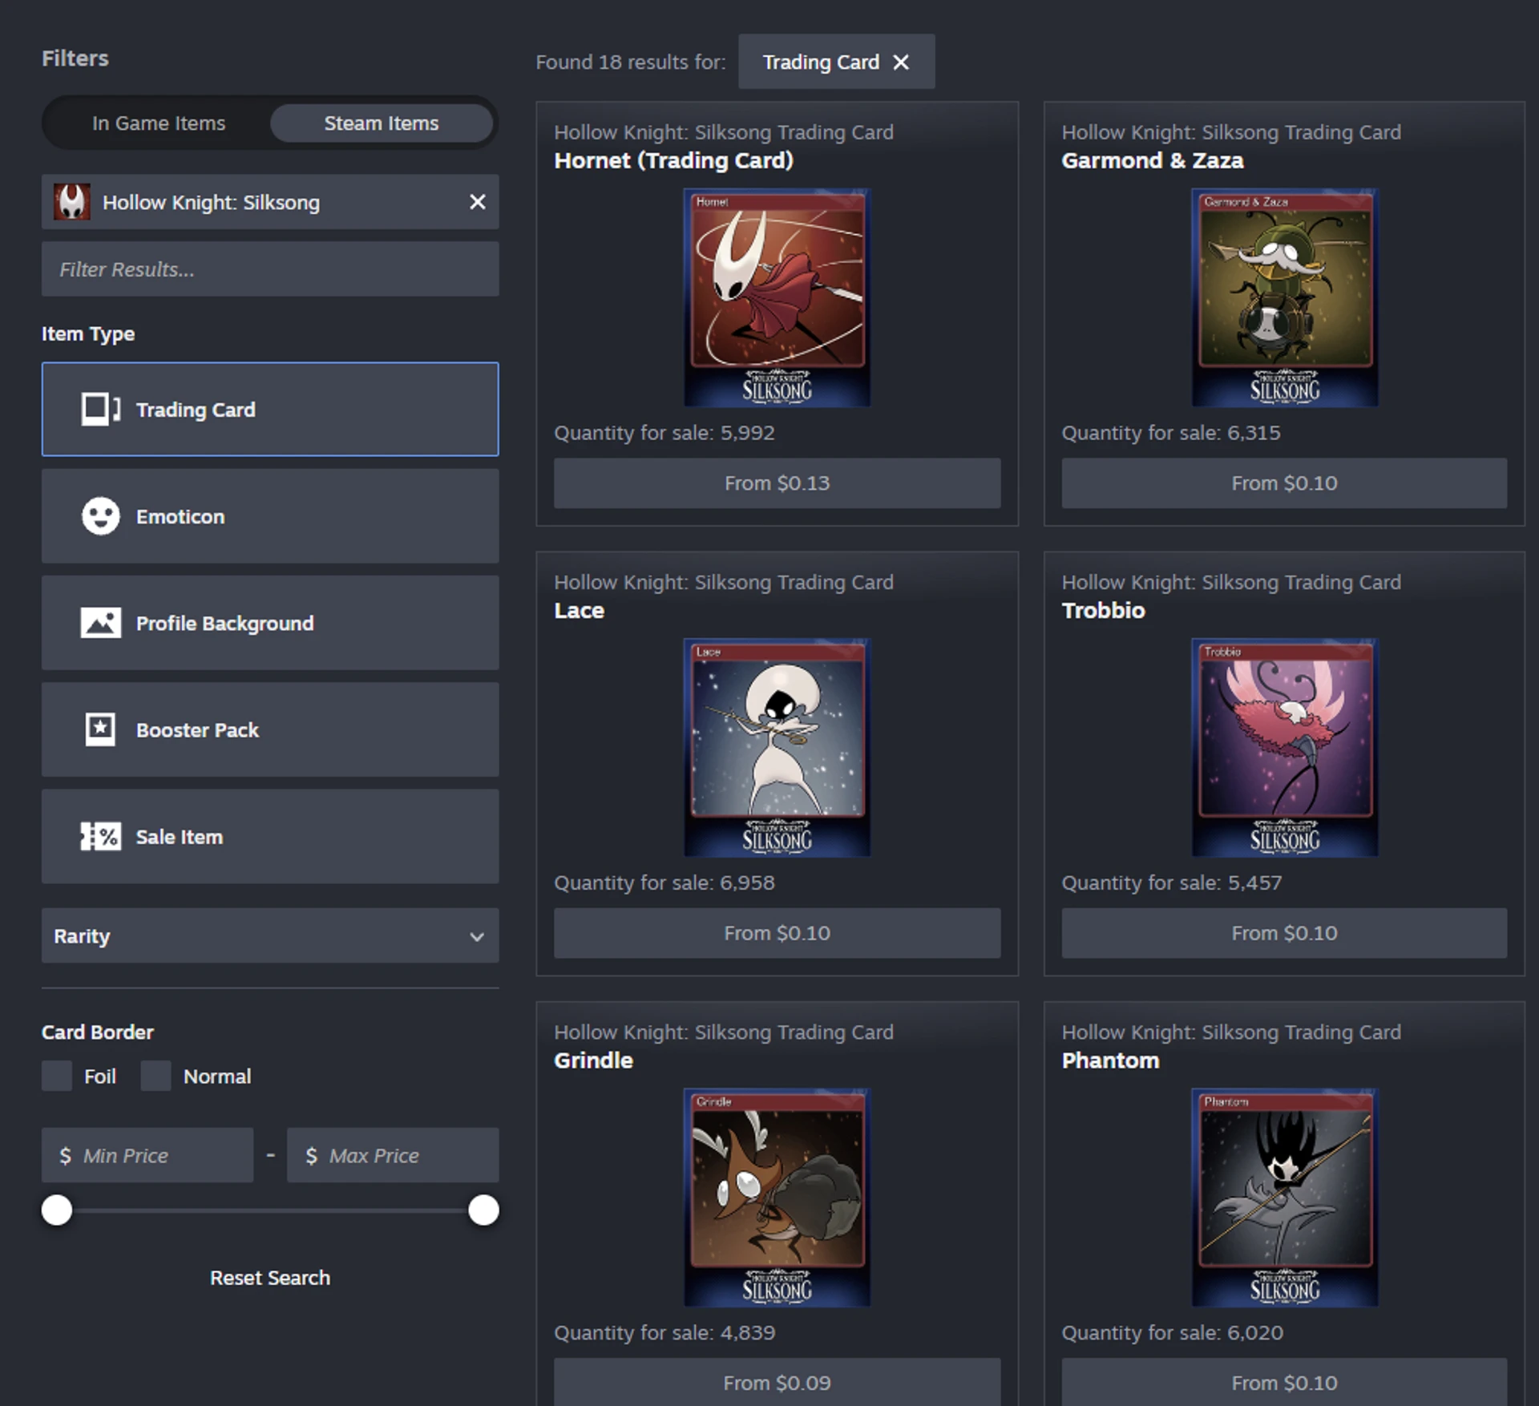Open the Phantom trading card image
The height and width of the screenshot is (1406, 1539).
point(1285,1197)
